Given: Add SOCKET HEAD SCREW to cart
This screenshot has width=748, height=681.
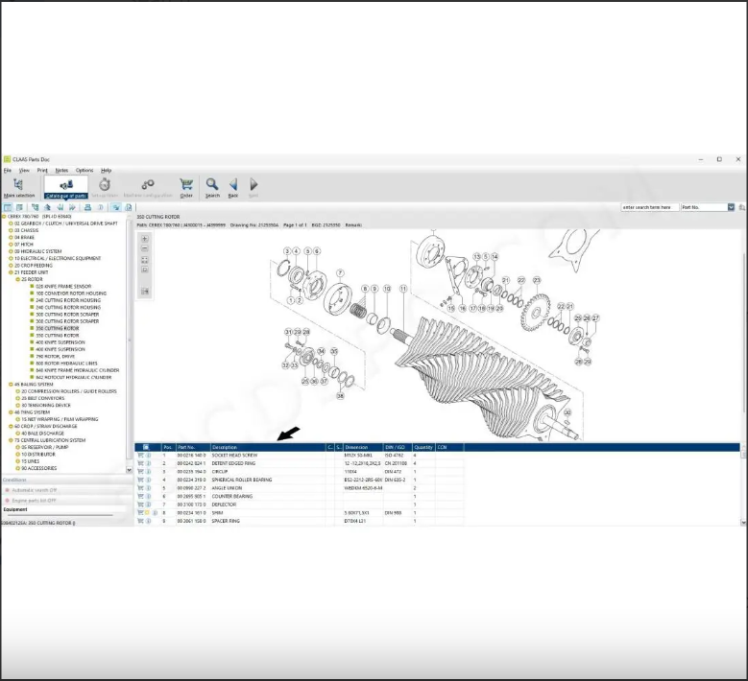Looking at the screenshot, I should 140,455.
